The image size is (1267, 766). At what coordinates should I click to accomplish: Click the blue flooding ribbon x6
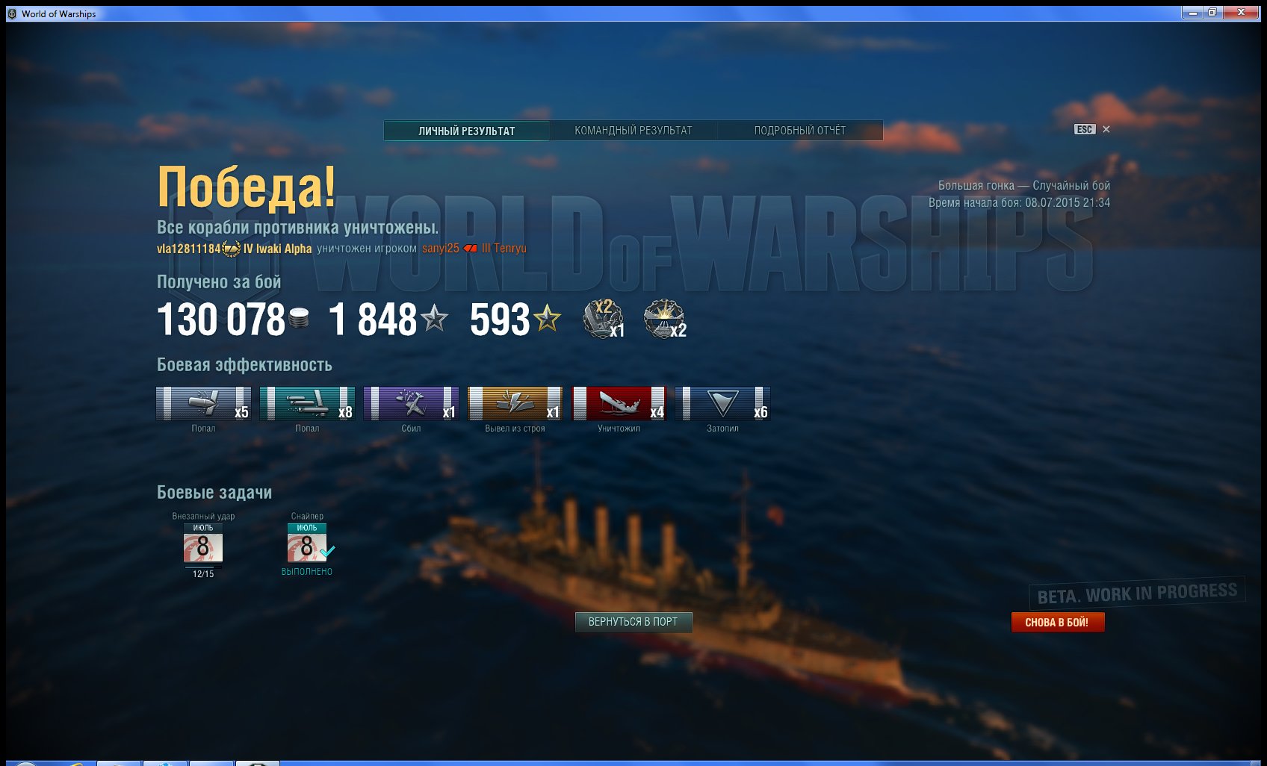(722, 404)
